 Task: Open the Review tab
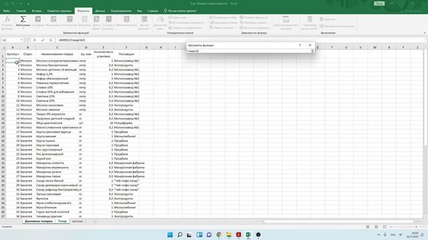tap(121, 11)
